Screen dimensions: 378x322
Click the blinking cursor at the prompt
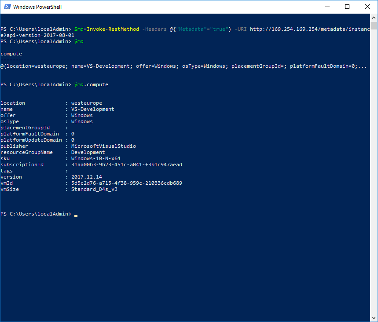pos(76,216)
